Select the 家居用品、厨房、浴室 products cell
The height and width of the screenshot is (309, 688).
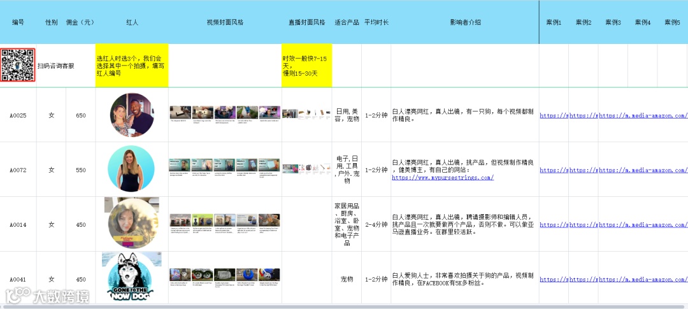click(347, 224)
